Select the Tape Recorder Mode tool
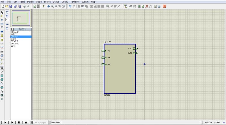 2,52
